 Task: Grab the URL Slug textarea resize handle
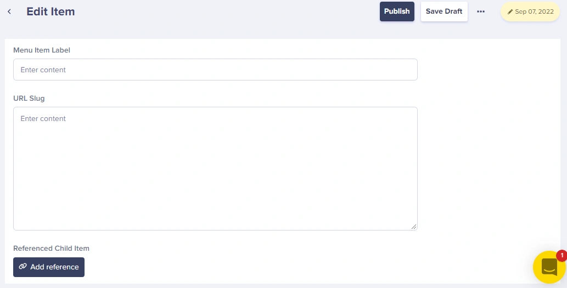coord(414,227)
